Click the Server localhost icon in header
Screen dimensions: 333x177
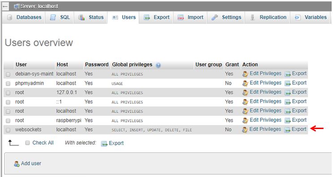click(17, 6)
